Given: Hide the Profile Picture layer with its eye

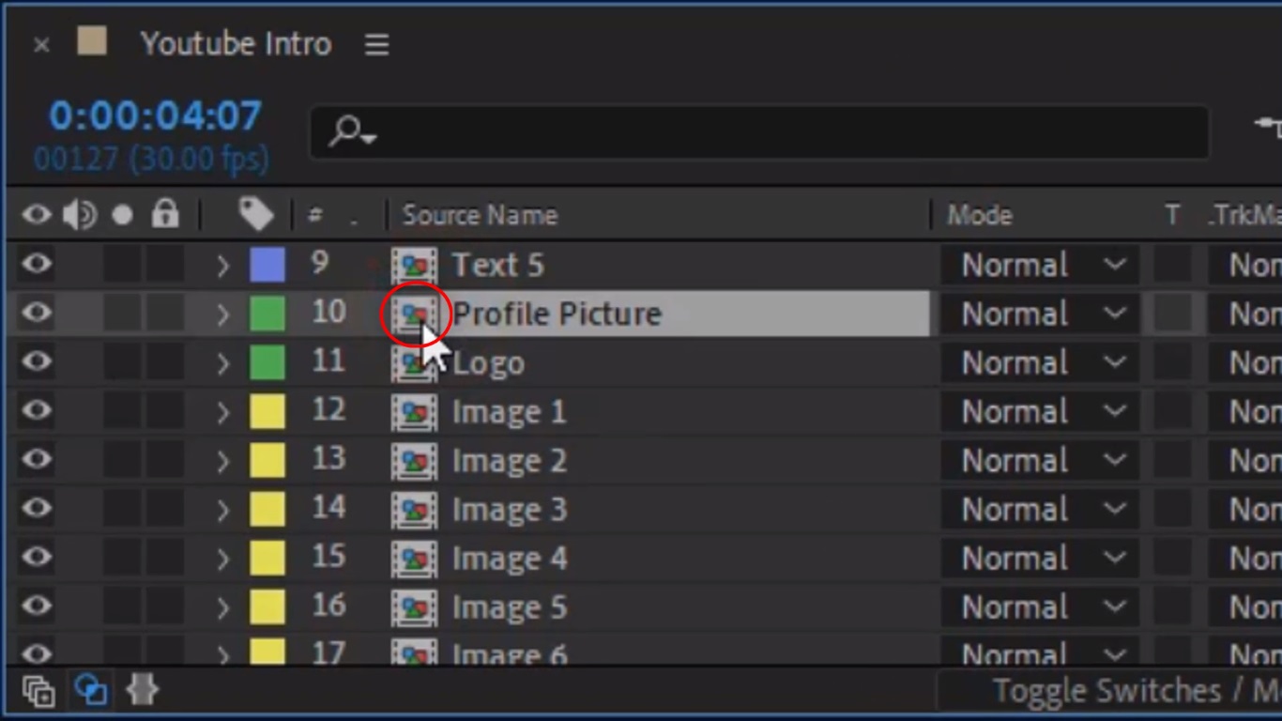Looking at the screenshot, I should click(x=37, y=314).
